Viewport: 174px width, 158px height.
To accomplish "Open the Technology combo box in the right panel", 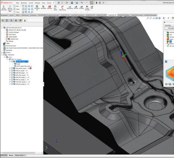I will coord(169,28).
